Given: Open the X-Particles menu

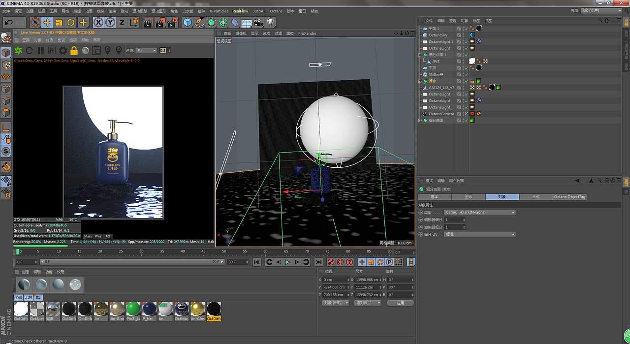Looking at the screenshot, I should tap(219, 11).
